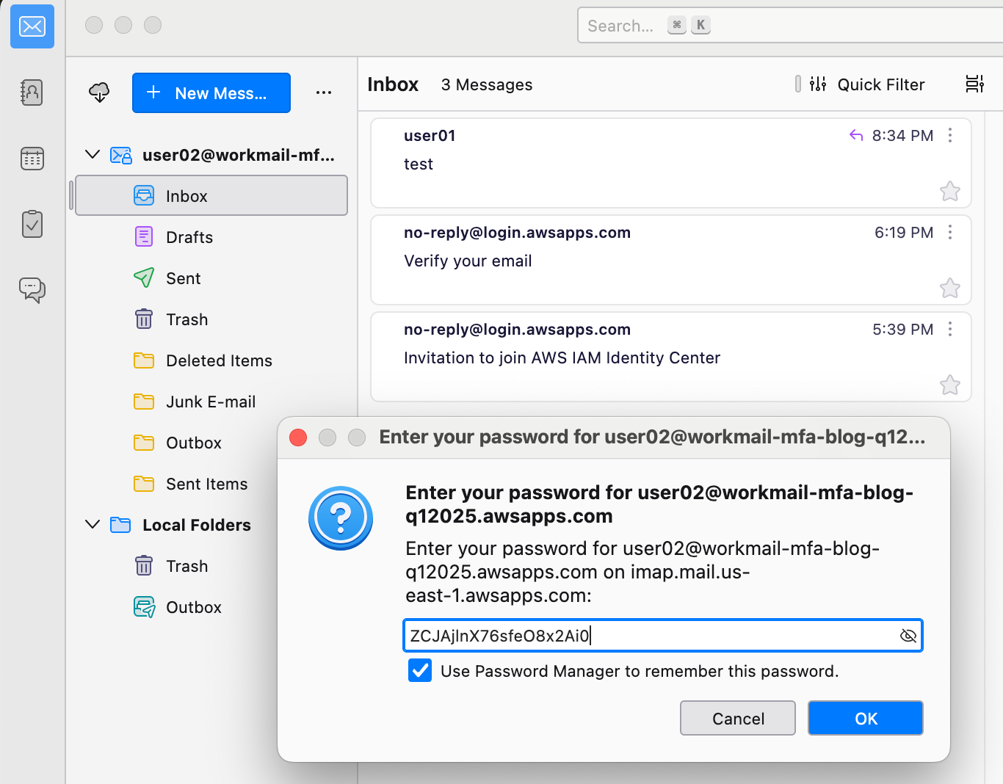Viewport: 1003px width, 784px height.
Task: Open the folder pane options ellipsis menu
Action: coord(324,92)
